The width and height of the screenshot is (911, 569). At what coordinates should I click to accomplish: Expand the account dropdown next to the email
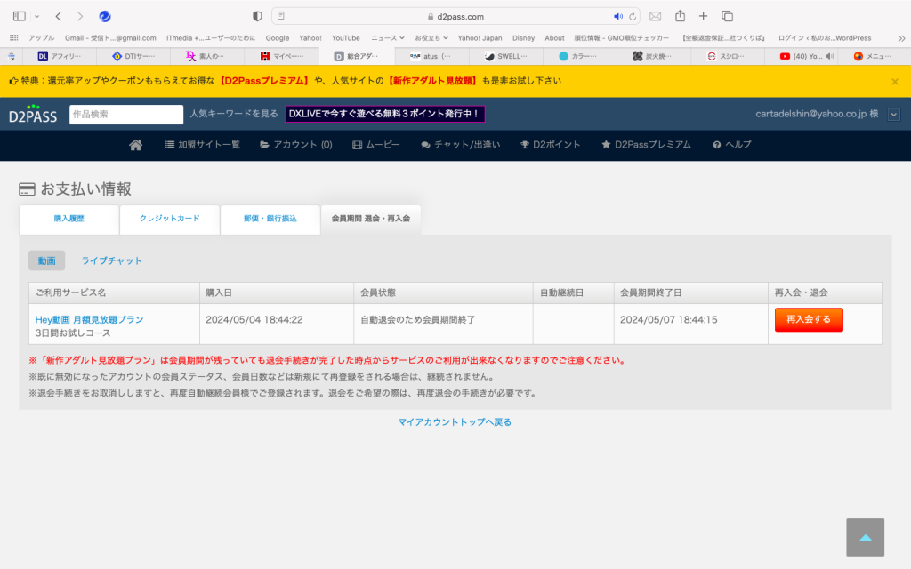[893, 114]
